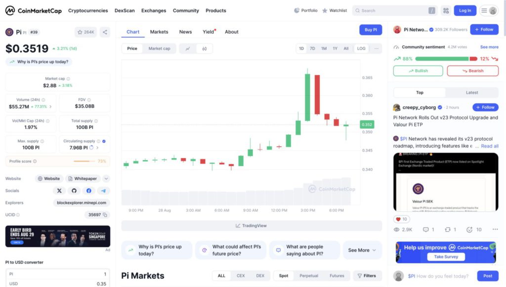Open the Markets tab
The height and width of the screenshot is (287, 506).
[x=159, y=32]
